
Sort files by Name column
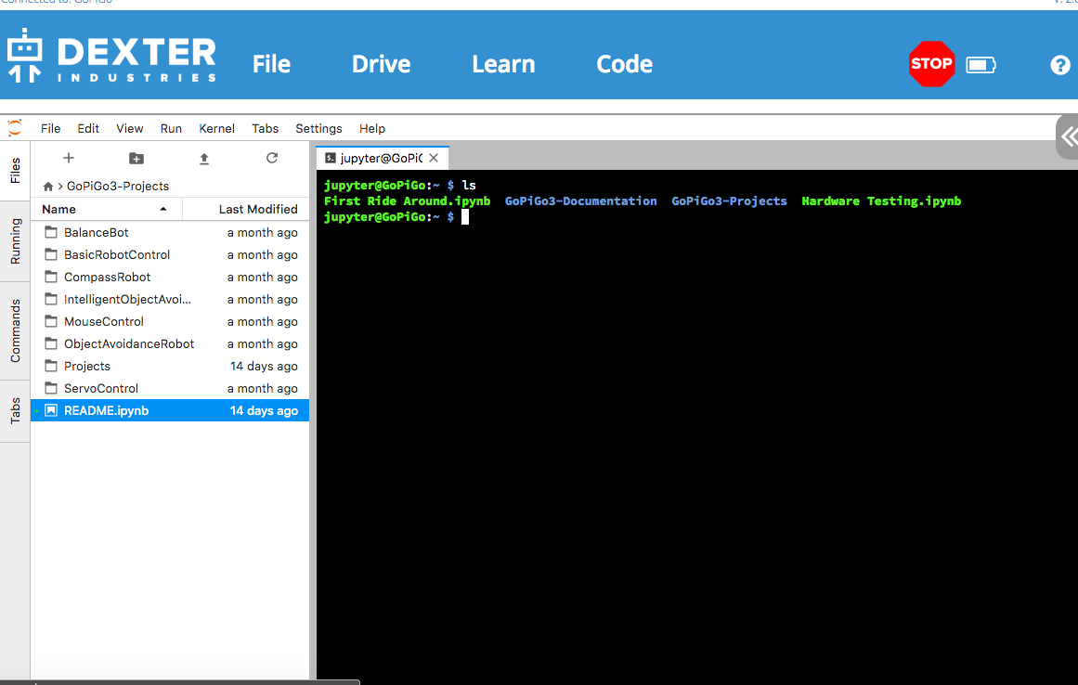click(x=107, y=209)
